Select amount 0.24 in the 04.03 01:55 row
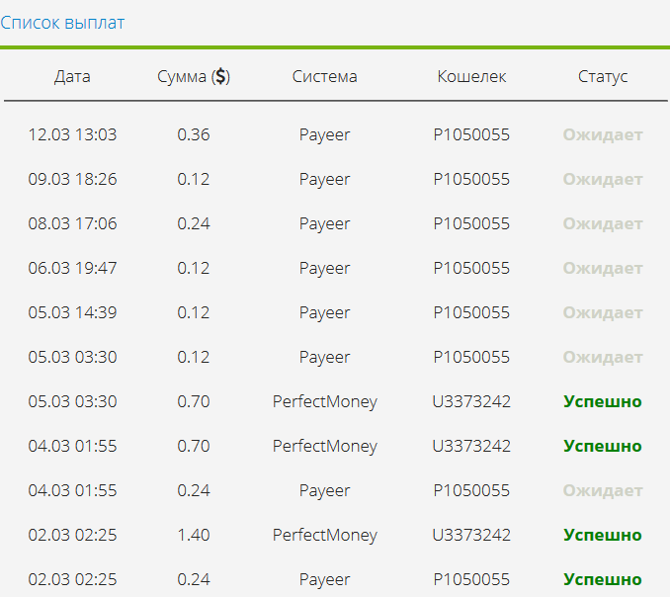The height and width of the screenshot is (597, 670). pos(194,490)
